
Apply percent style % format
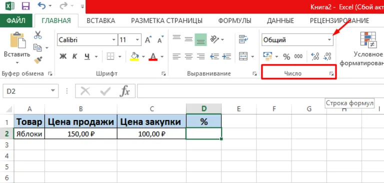pyautogui.click(x=286, y=57)
